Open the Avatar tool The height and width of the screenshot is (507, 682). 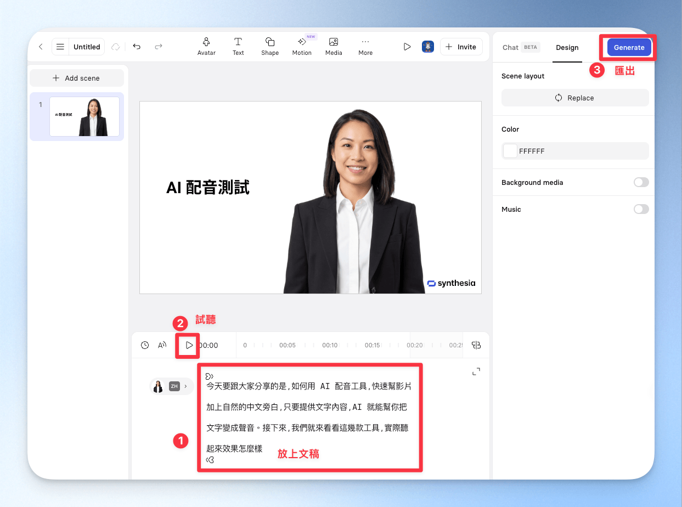coord(206,47)
